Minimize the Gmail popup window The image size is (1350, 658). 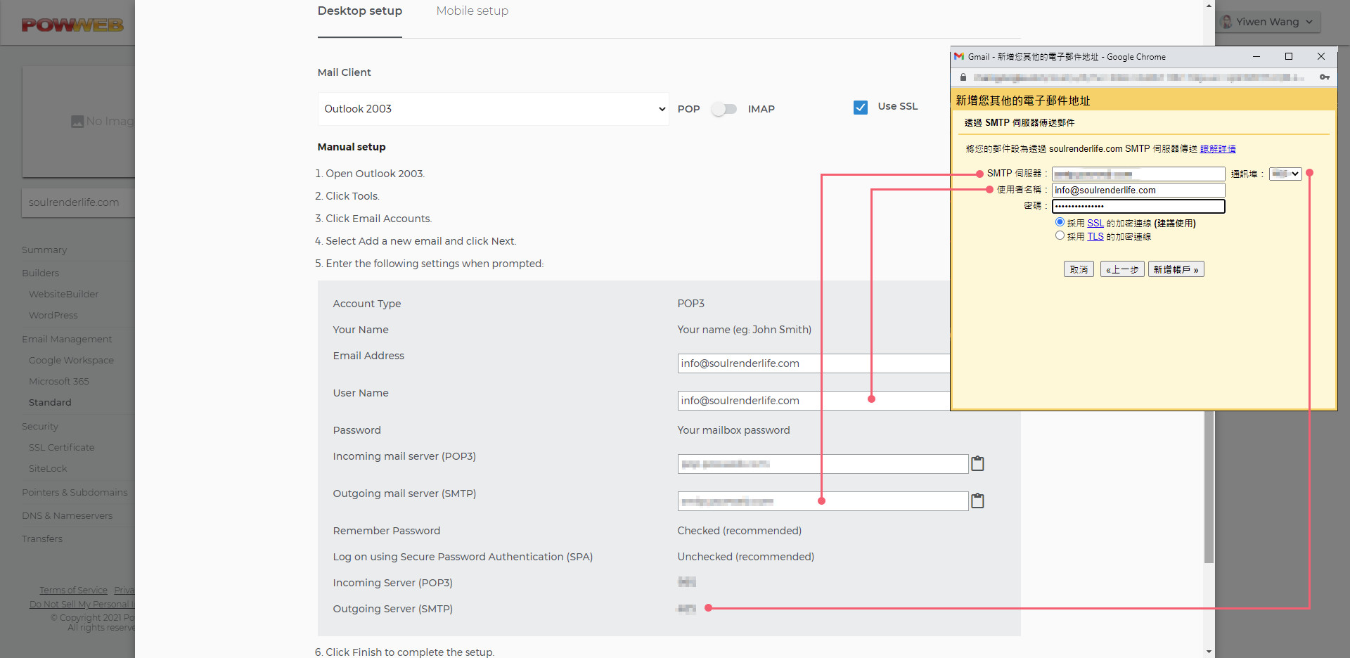coord(1256,57)
